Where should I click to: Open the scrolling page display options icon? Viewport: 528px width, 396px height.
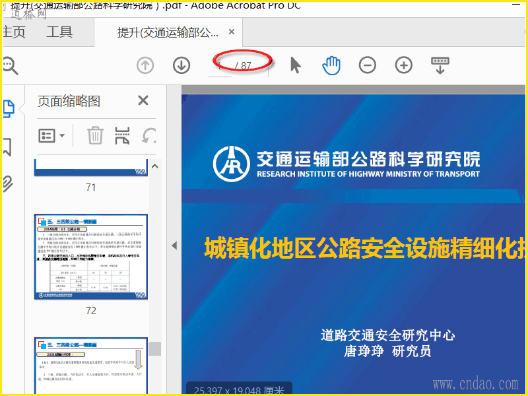pos(440,65)
